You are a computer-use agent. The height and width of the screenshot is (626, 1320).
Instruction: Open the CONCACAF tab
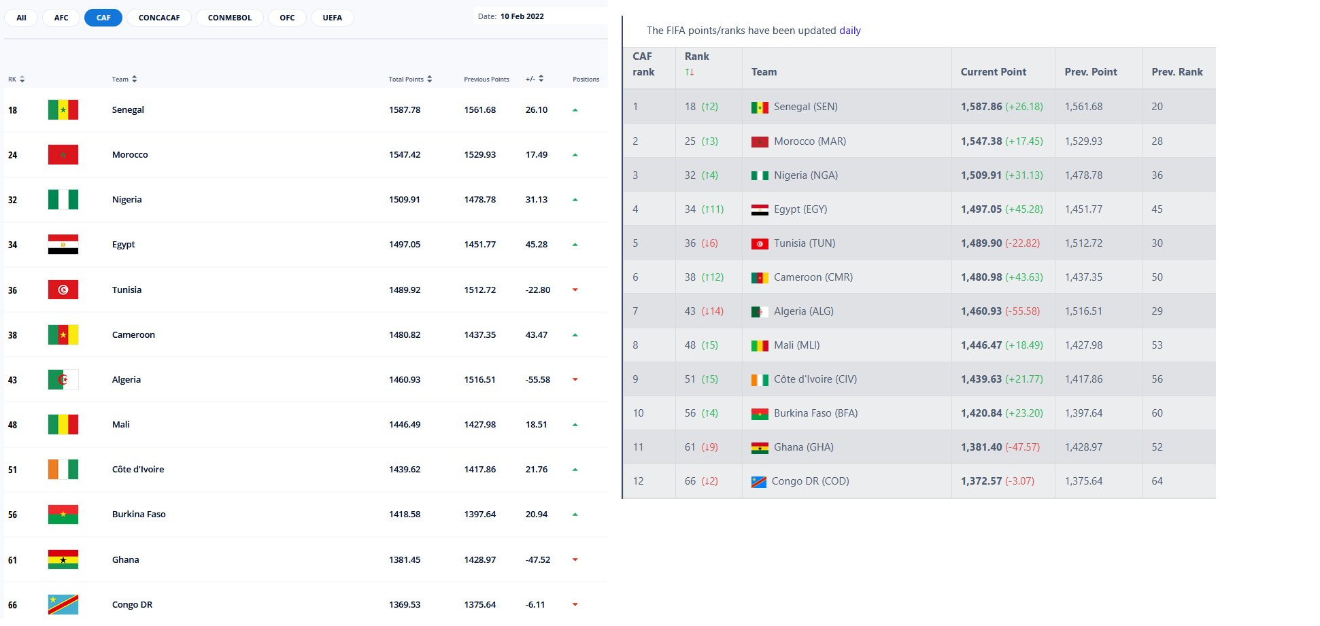click(x=159, y=18)
